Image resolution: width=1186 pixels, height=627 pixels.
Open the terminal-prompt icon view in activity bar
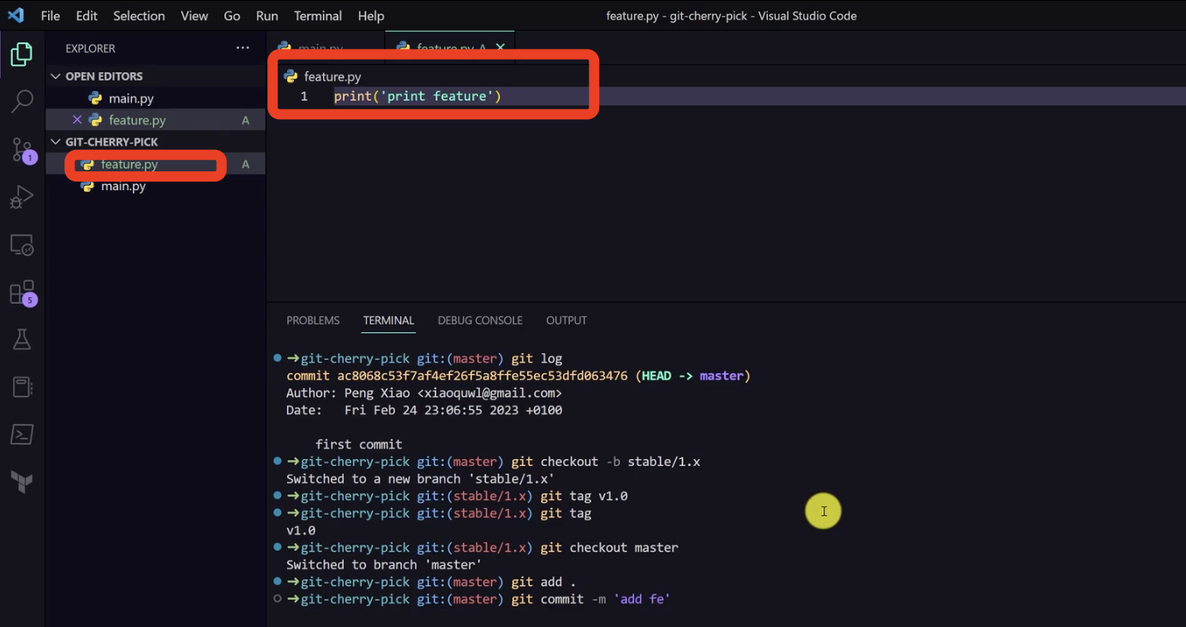[21, 434]
